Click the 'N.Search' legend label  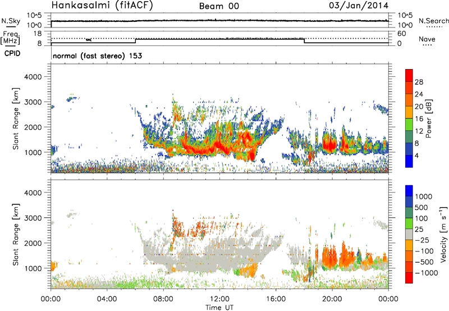433,21
